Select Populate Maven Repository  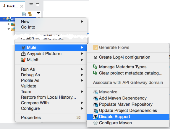point(128,104)
